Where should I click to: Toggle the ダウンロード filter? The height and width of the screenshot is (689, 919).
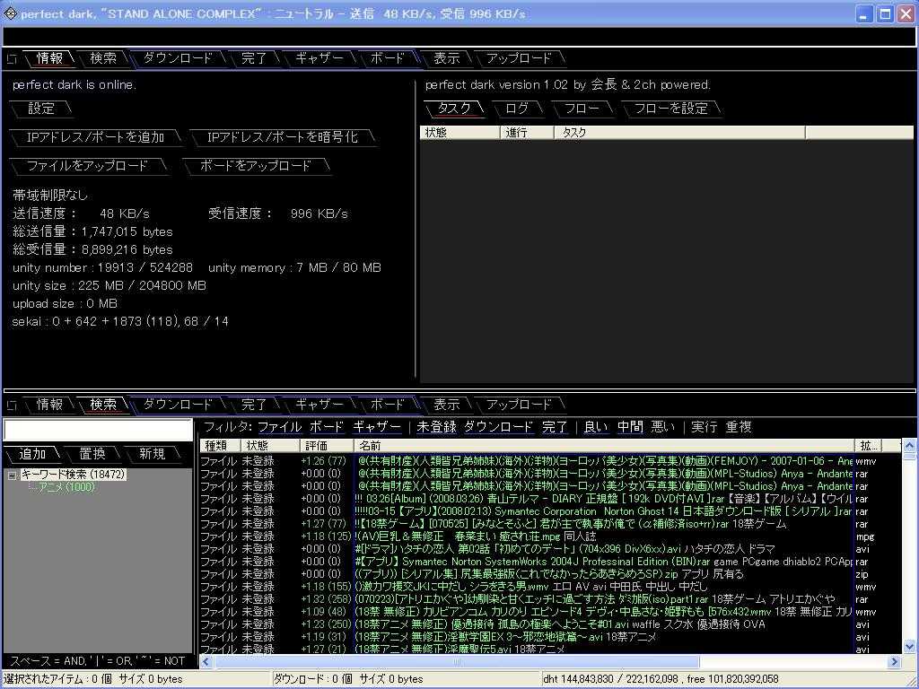pos(499,427)
